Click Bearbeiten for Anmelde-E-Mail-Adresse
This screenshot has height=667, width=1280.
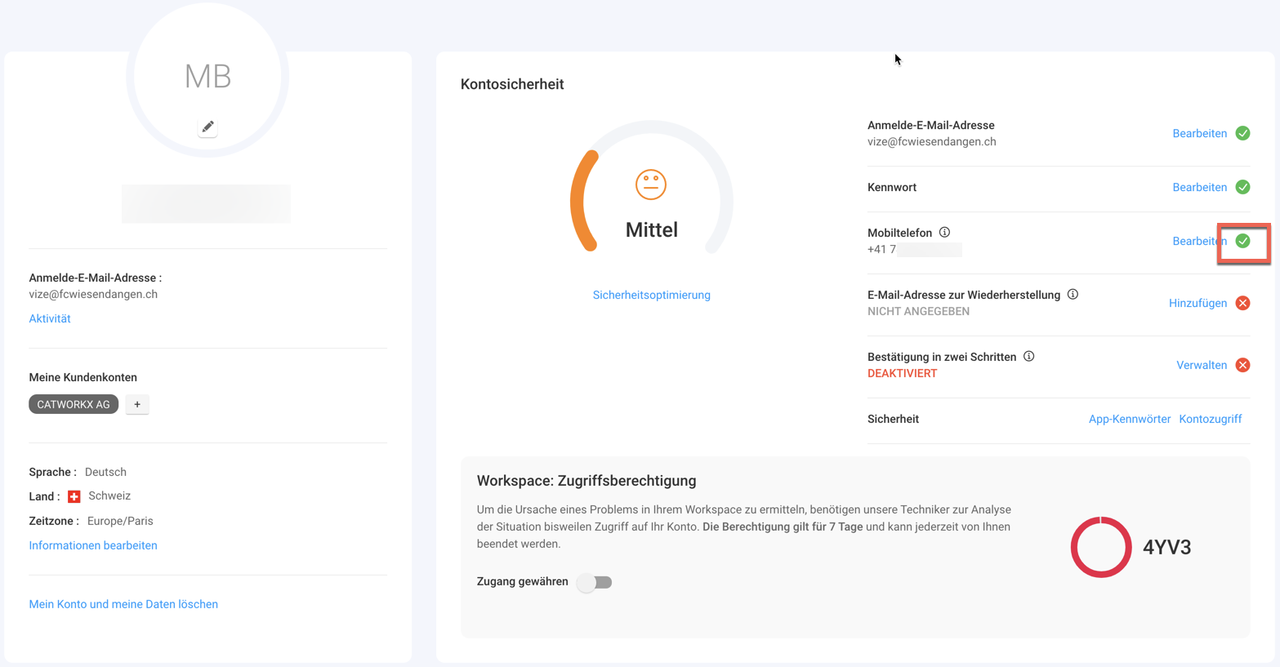click(x=1199, y=133)
